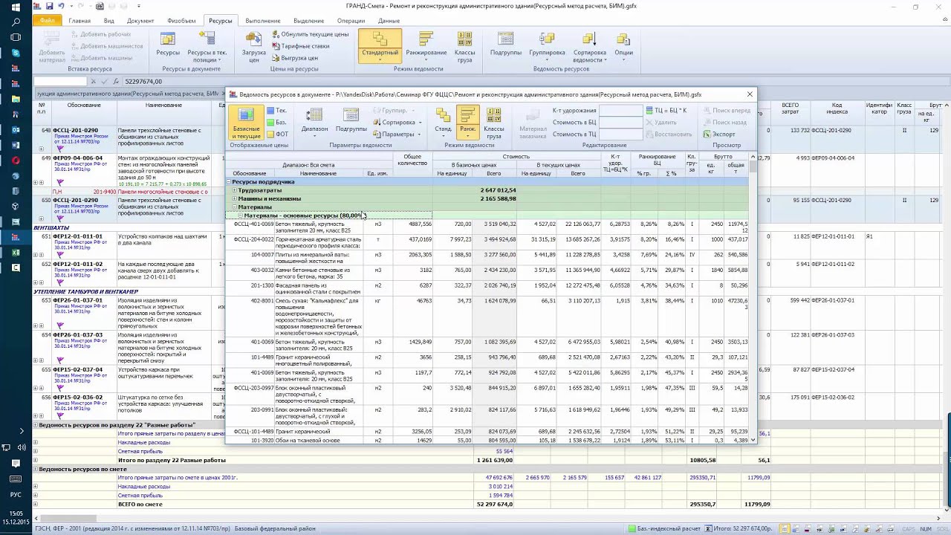Toggle ФОТ display
The height and width of the screenshot is (535, 951).
click(x=277, y=134)
